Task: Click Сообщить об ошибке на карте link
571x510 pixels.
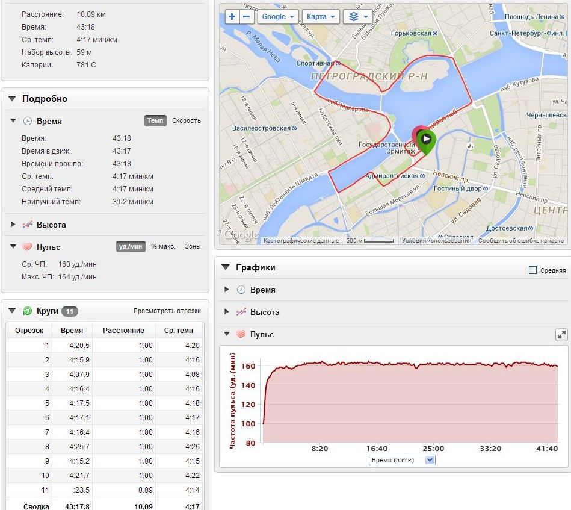Action: 521,241
